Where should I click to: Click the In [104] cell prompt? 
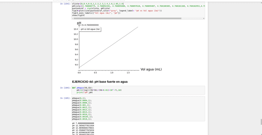[x=65, y=88]
